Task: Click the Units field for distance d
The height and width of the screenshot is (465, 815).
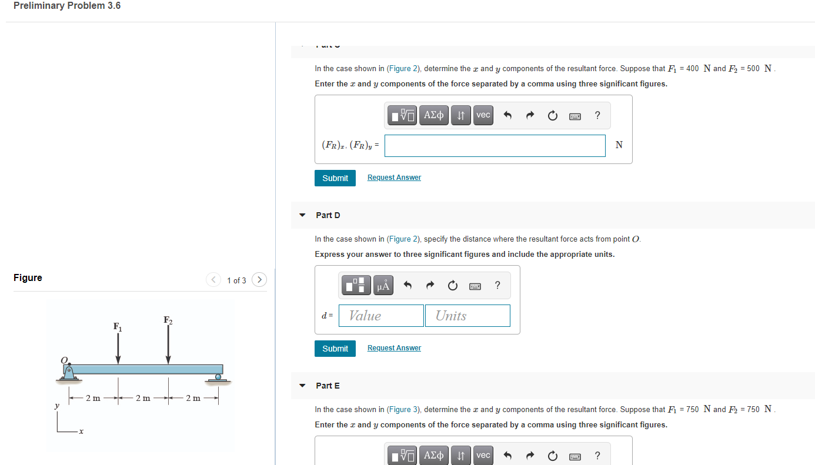Action: (x=467, y=316)
